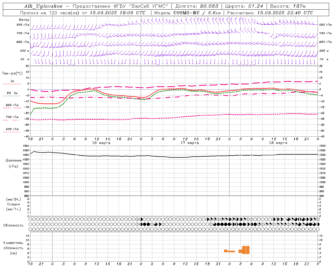
Task: Click the left 10 м wind level label
Action: [x=25, y=59]
